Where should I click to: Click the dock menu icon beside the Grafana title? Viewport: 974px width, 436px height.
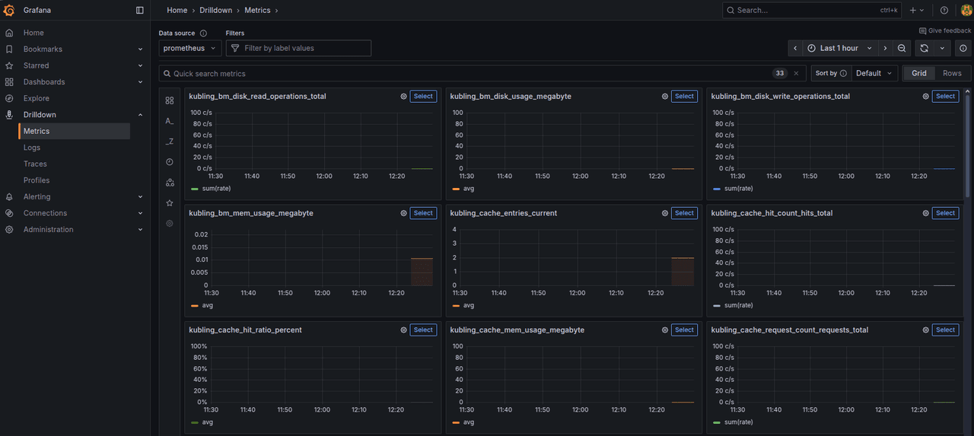point(139,10)
